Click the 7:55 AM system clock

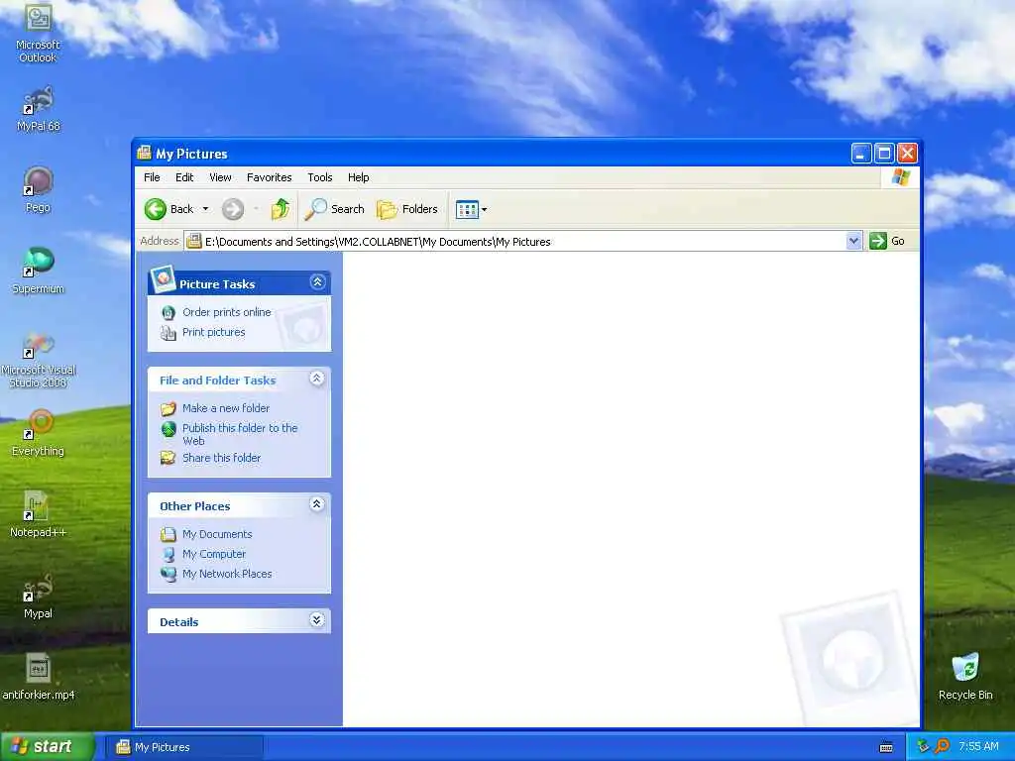(978, 747)
